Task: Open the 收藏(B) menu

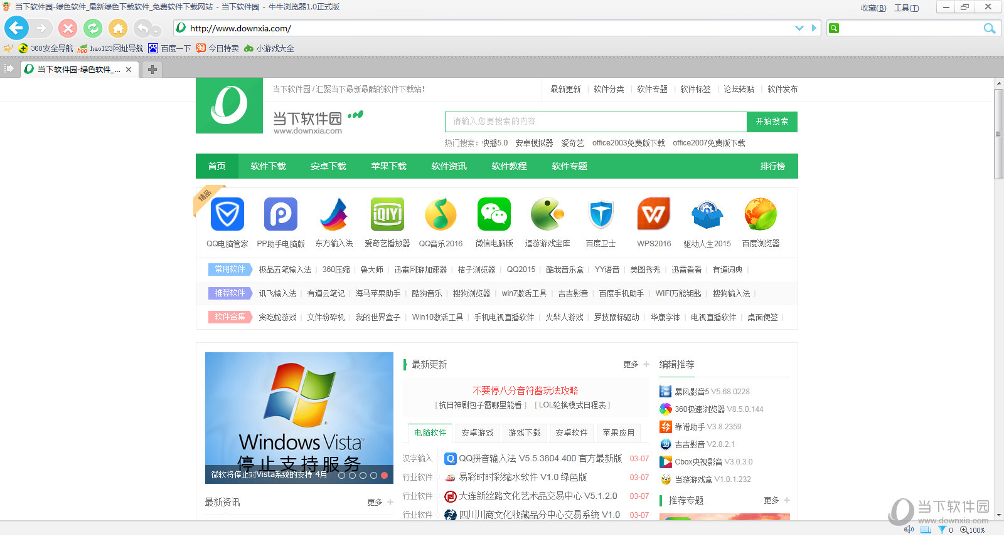Action: click(x=873, y=8)
